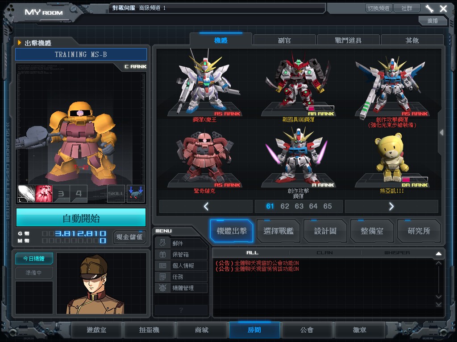Click the 現金儲值 top-up button

[129, 237]
